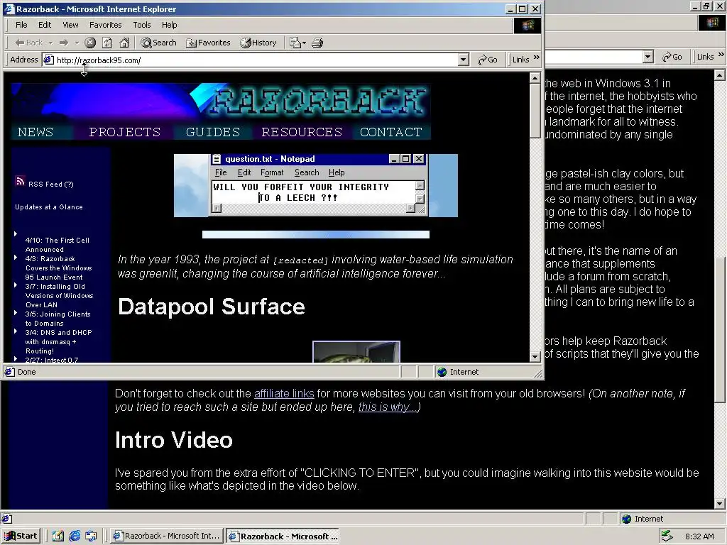727x545 pixels.
Task: Open the PROJECTS navigation link
Action: [125, 132]
